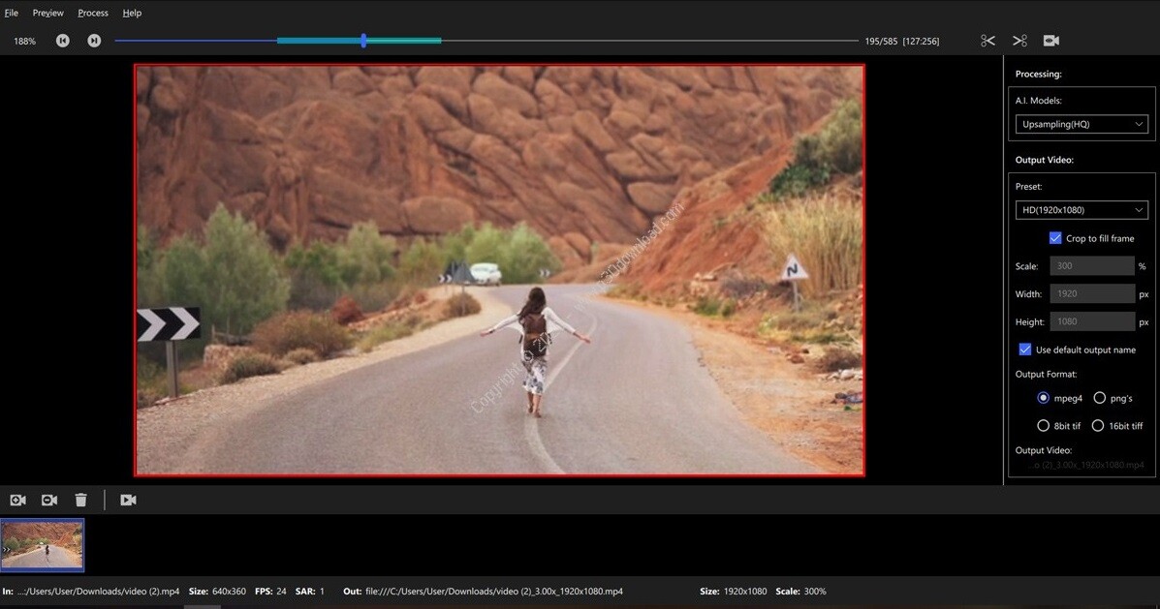Image resolution: width=1160 pixels, height=609 pixels.
Task: Click the trim range [127:256] text
Action: (x=921, y=42)
